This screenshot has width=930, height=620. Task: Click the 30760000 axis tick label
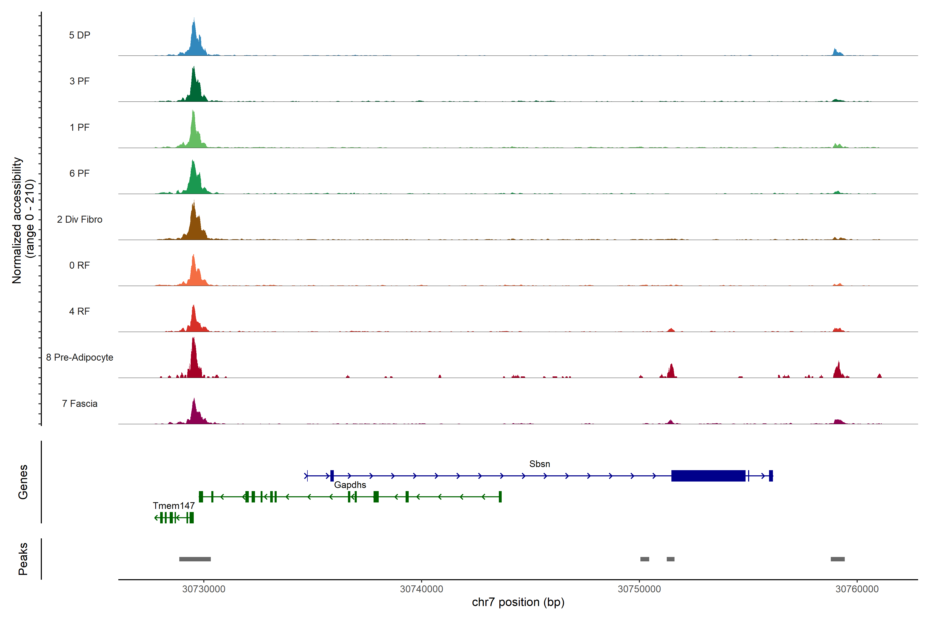pyautogui.click(x=857, y=589)
